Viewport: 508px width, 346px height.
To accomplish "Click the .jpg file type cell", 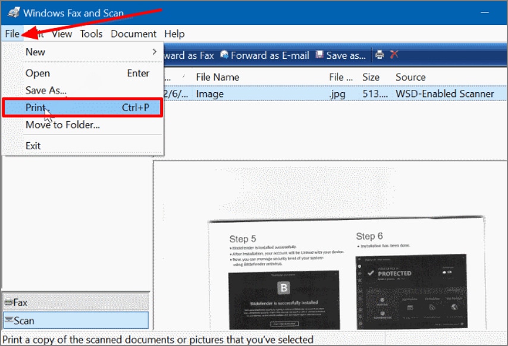I will pyautogui.click(x=337, y=94).
